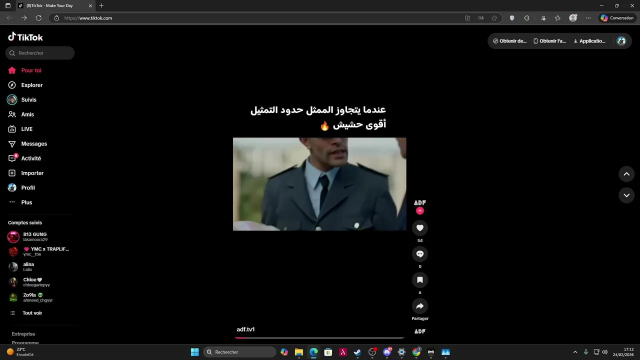Select the TikTok - Make Your Day tab
This screenshot has height=360, width=640.
54,5
